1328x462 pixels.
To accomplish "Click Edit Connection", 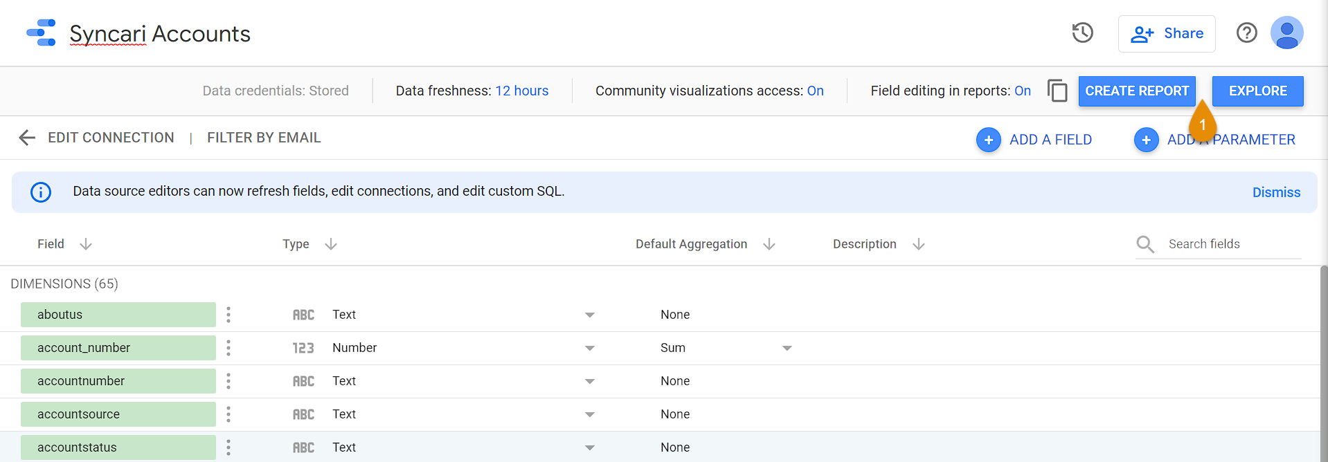I will click(x=111, y=138).
